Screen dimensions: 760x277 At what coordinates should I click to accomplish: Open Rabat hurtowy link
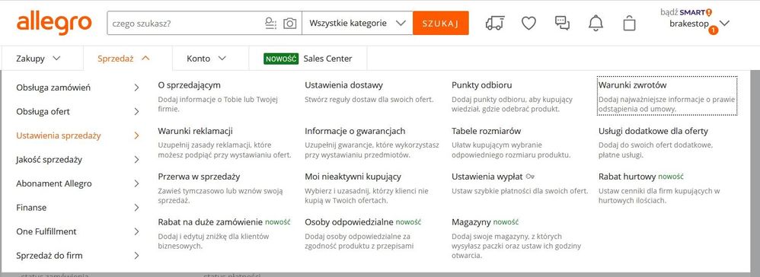pos(627,177)
